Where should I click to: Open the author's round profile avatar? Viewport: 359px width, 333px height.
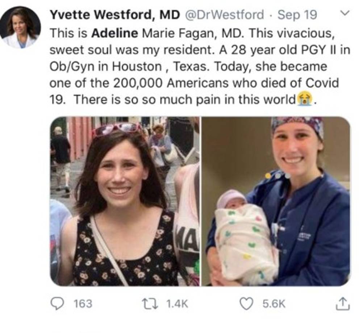click(20, 28)
